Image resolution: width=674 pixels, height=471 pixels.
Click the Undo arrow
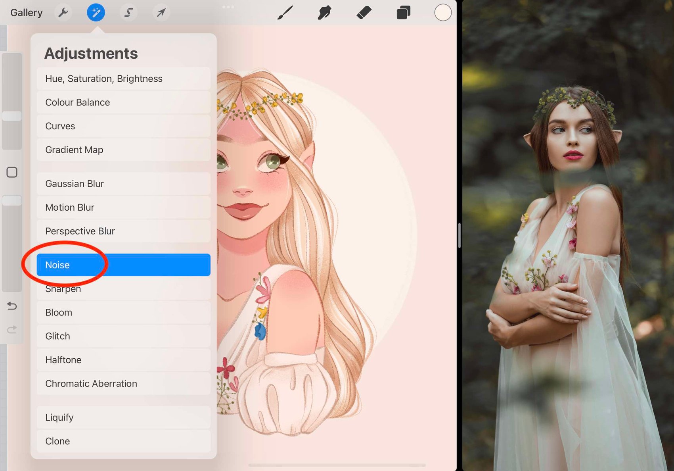click(x=12, y=306)
